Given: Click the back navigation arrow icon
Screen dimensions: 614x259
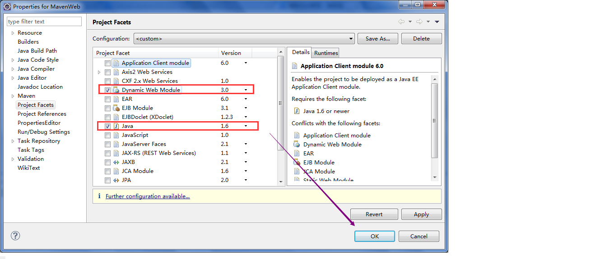Looking at the screenshot, I should tap(401, 22).
